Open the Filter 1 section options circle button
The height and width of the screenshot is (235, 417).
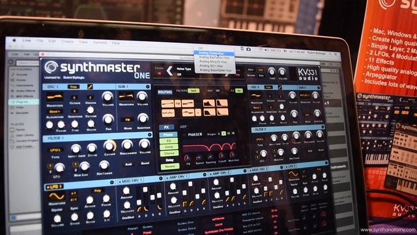pyautogui.click(x=150, y=134)
